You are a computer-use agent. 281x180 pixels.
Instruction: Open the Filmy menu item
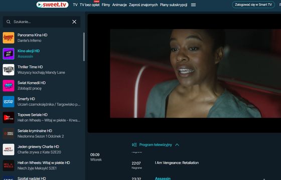pyautogui.click(x=106, y=5)
